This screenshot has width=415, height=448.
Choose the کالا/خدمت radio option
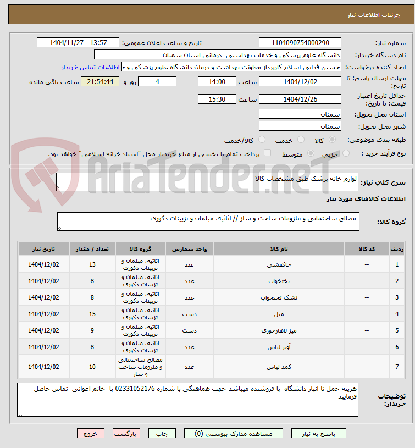coord(262,140)
